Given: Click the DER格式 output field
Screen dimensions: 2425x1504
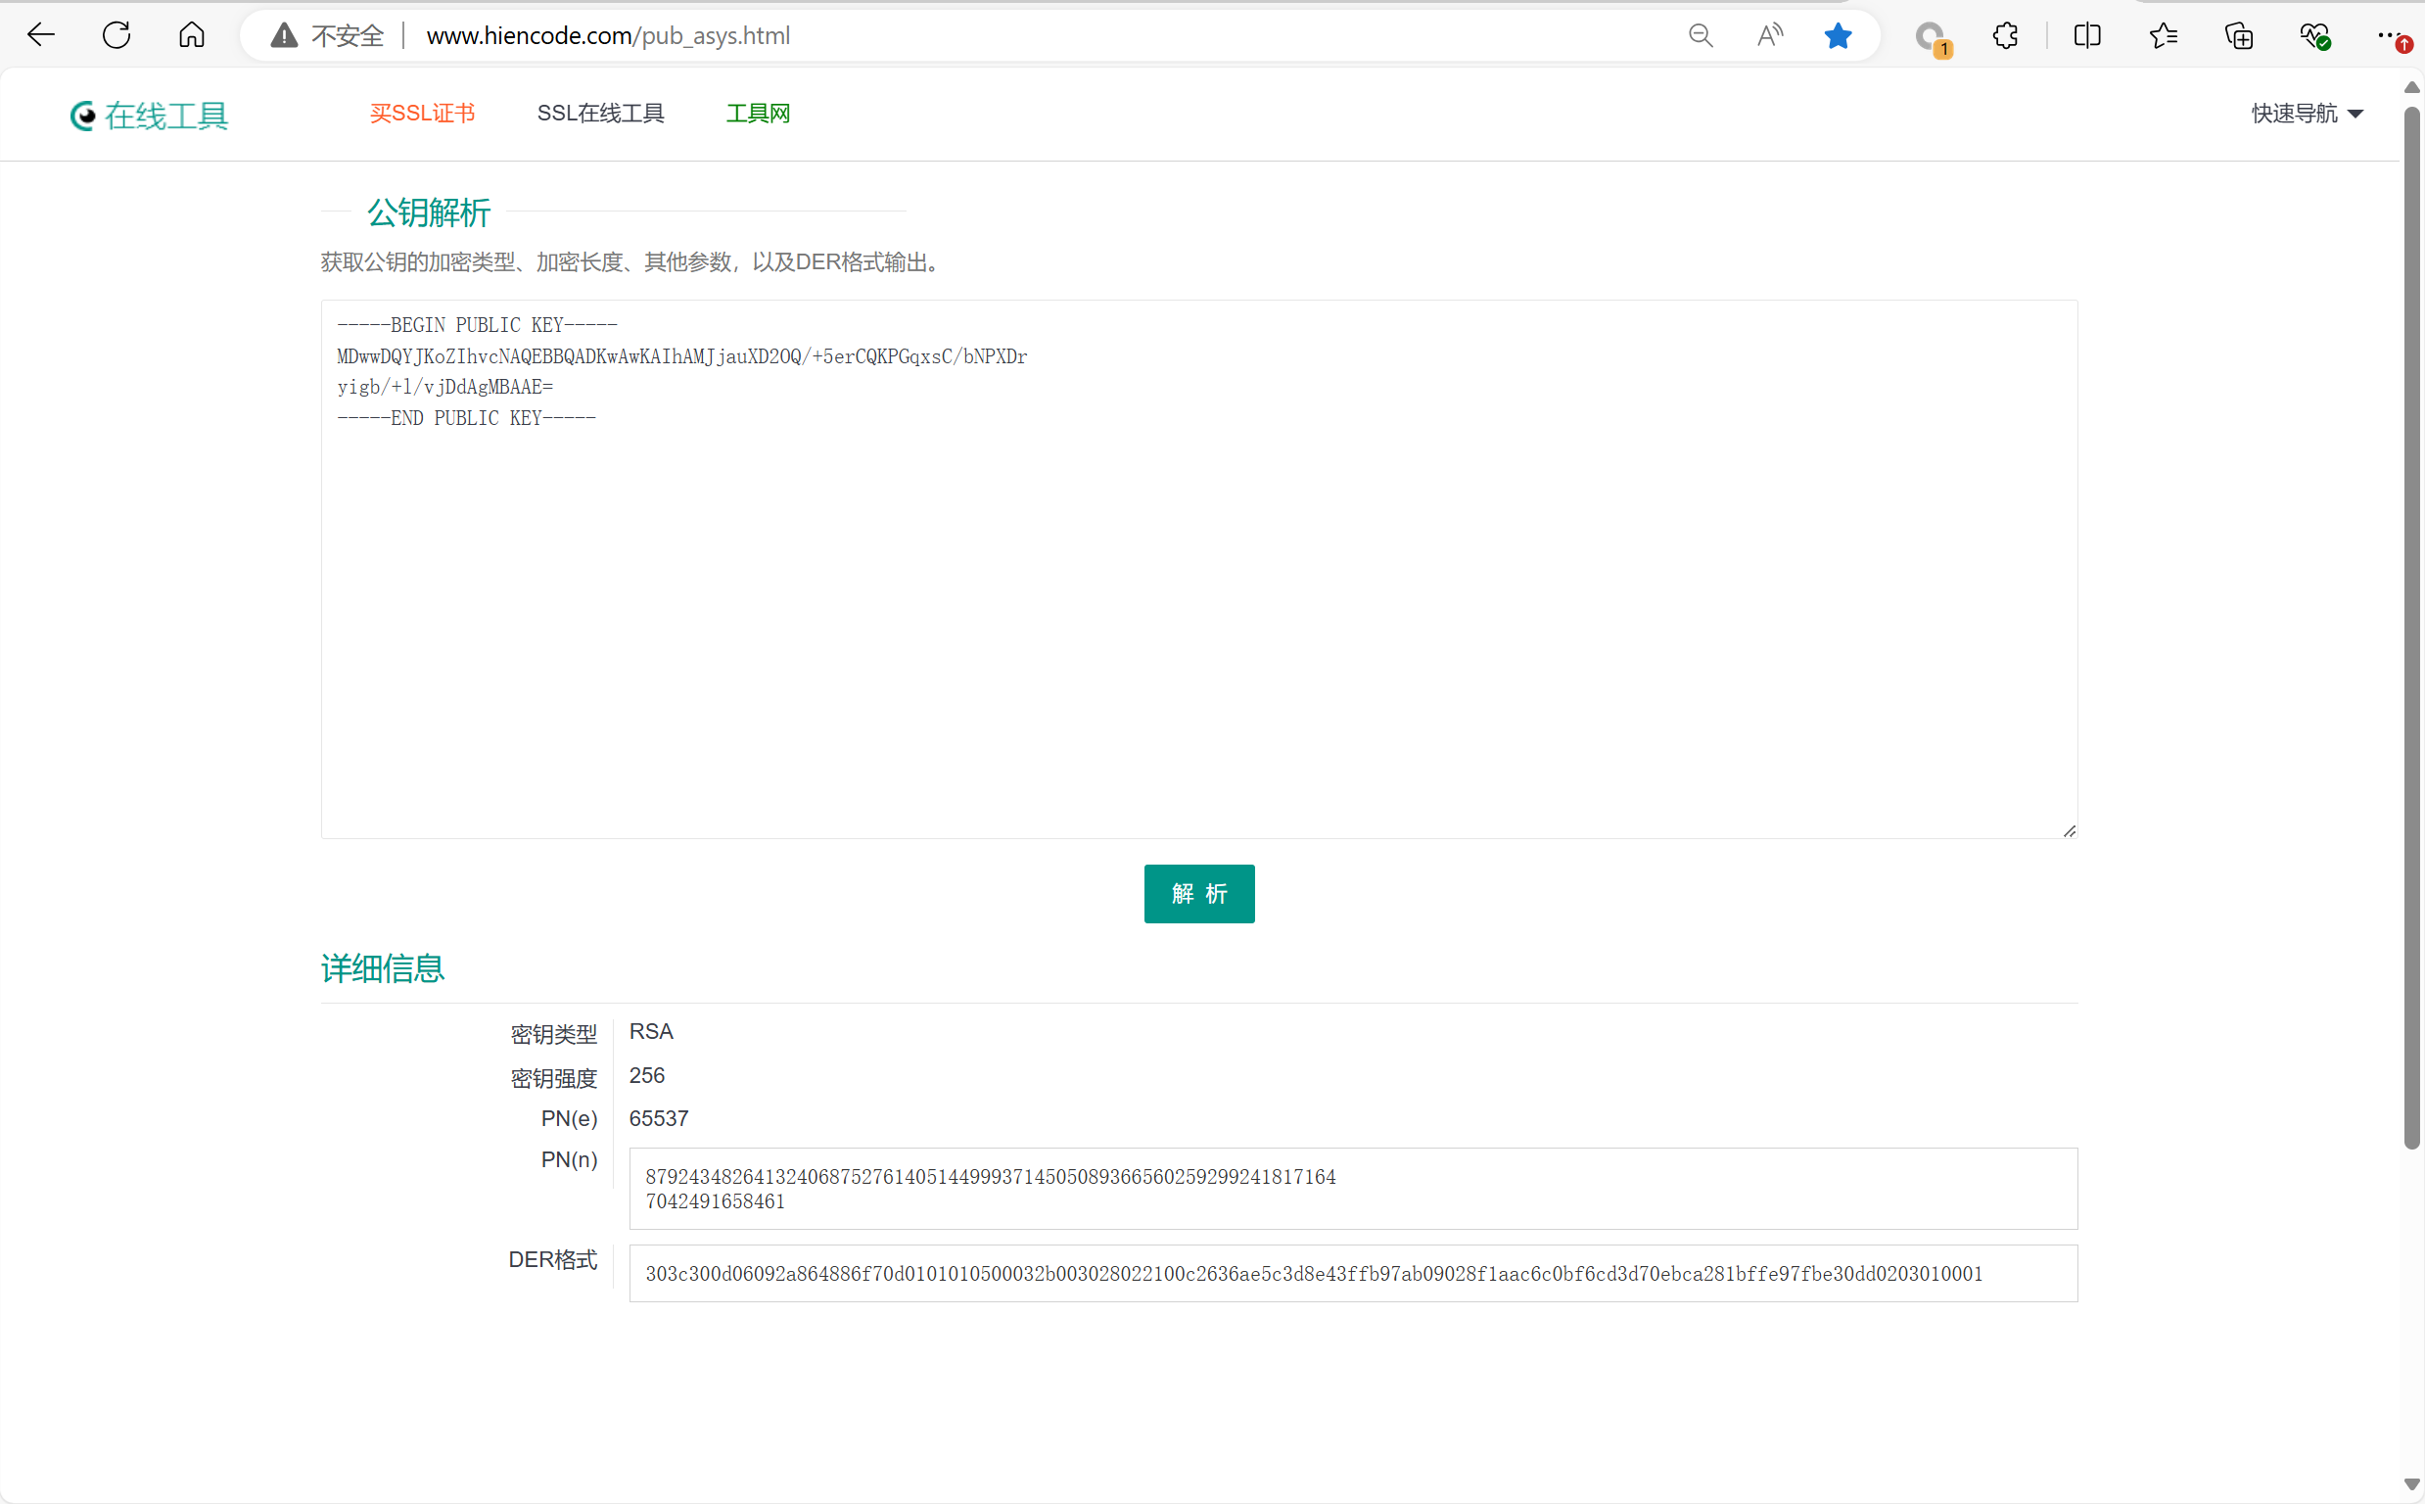Looking at the screenshot, I should tap(1352, 1273).
